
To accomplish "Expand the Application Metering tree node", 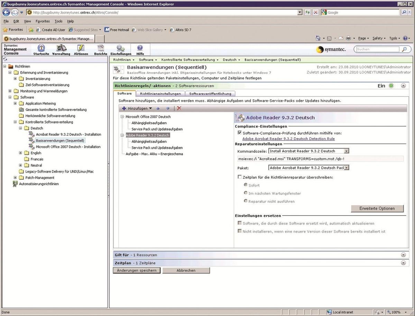I will click(x=15, y=103).
